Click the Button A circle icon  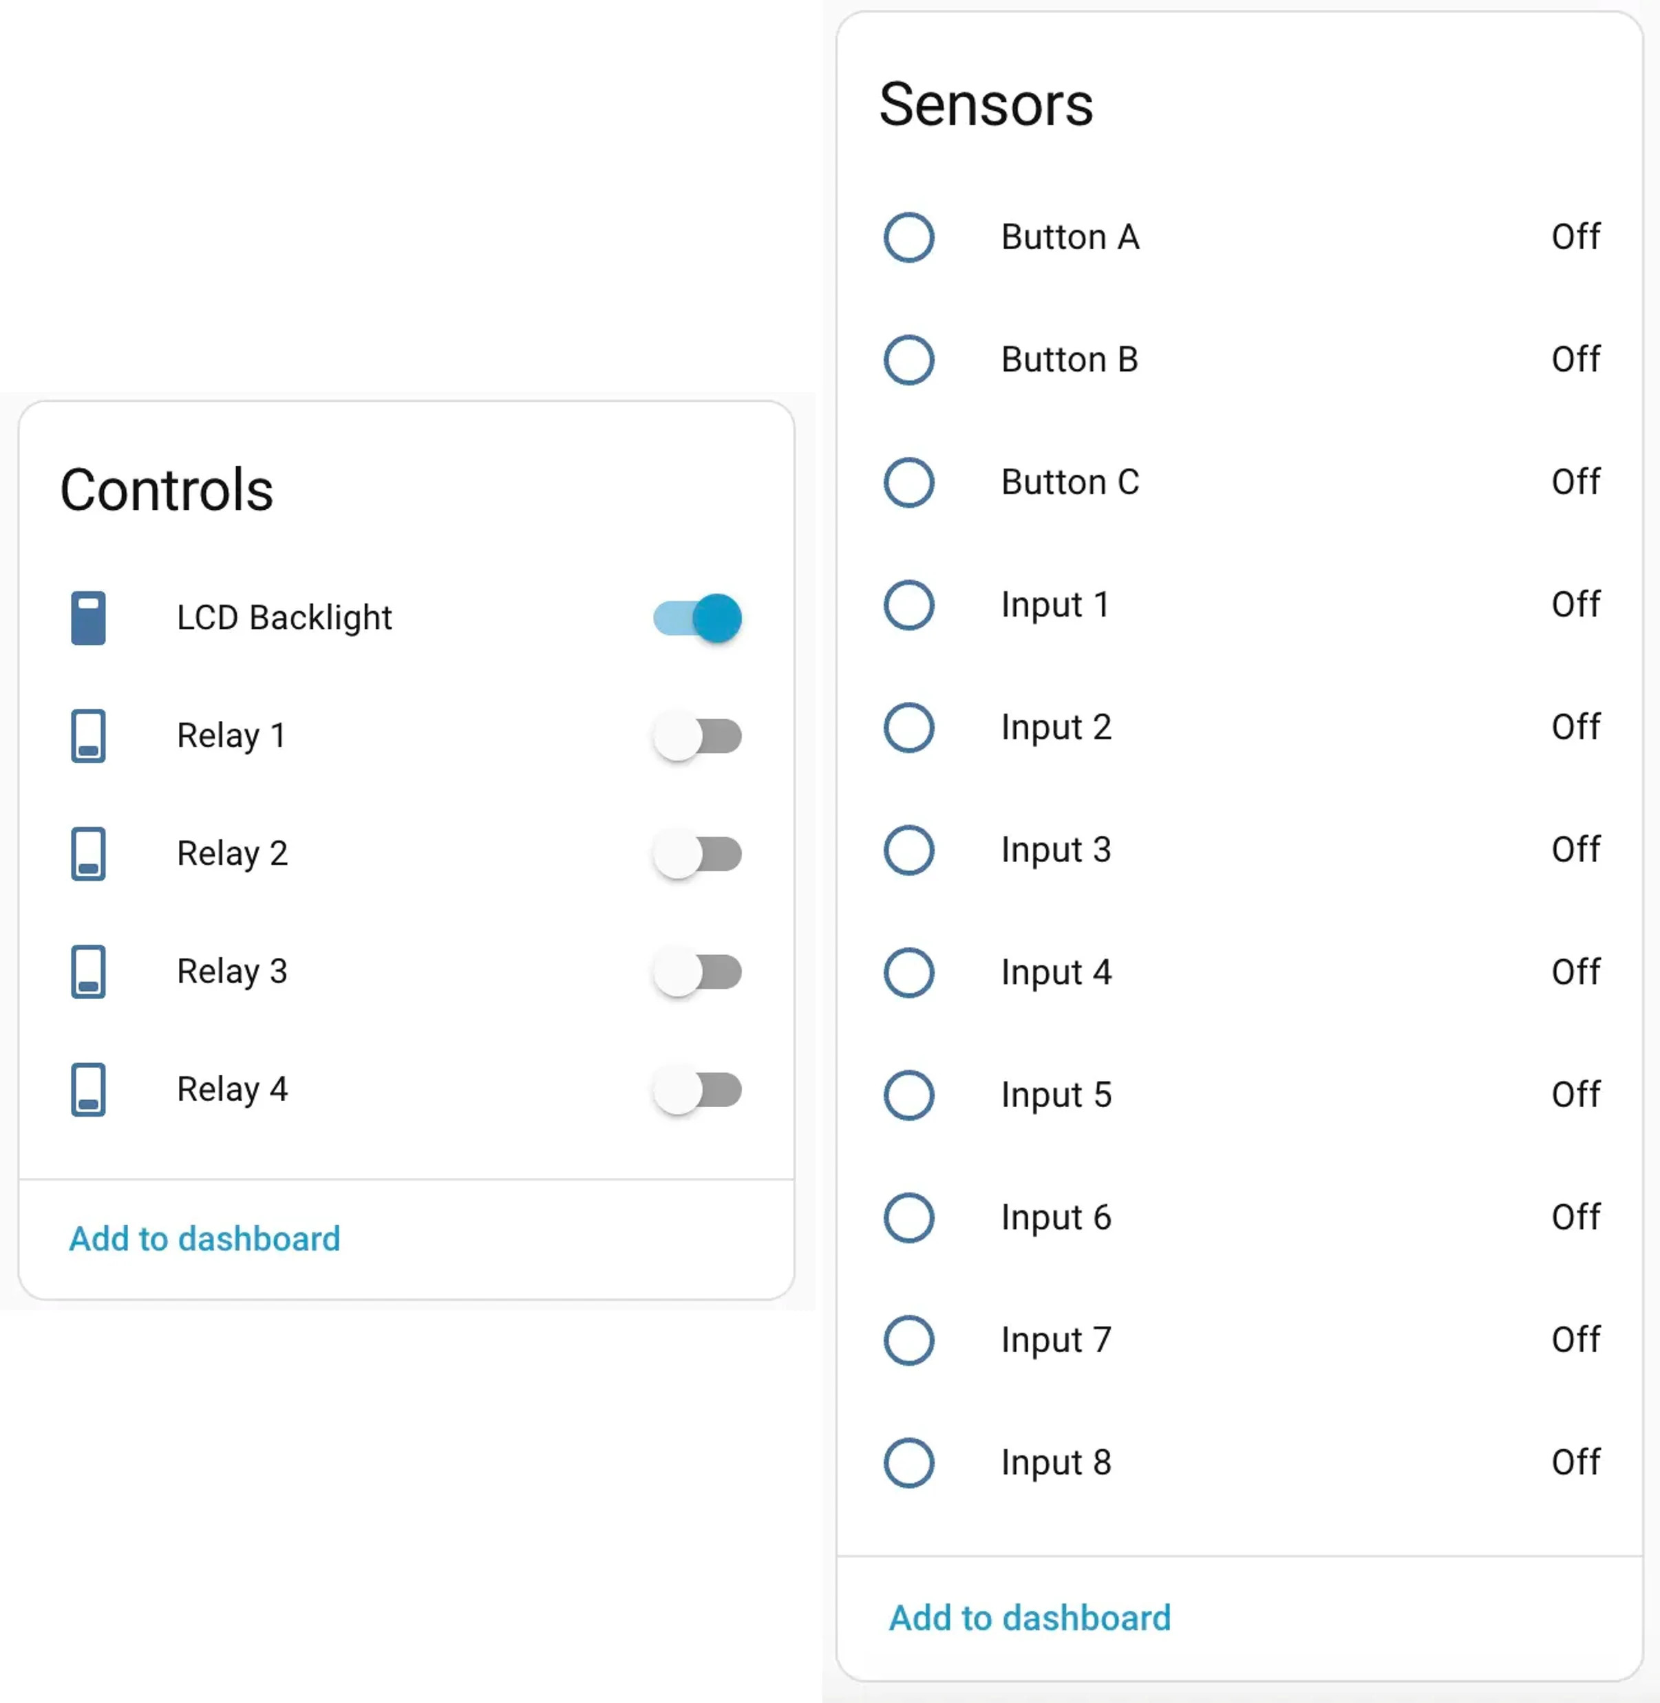(908, 237)
